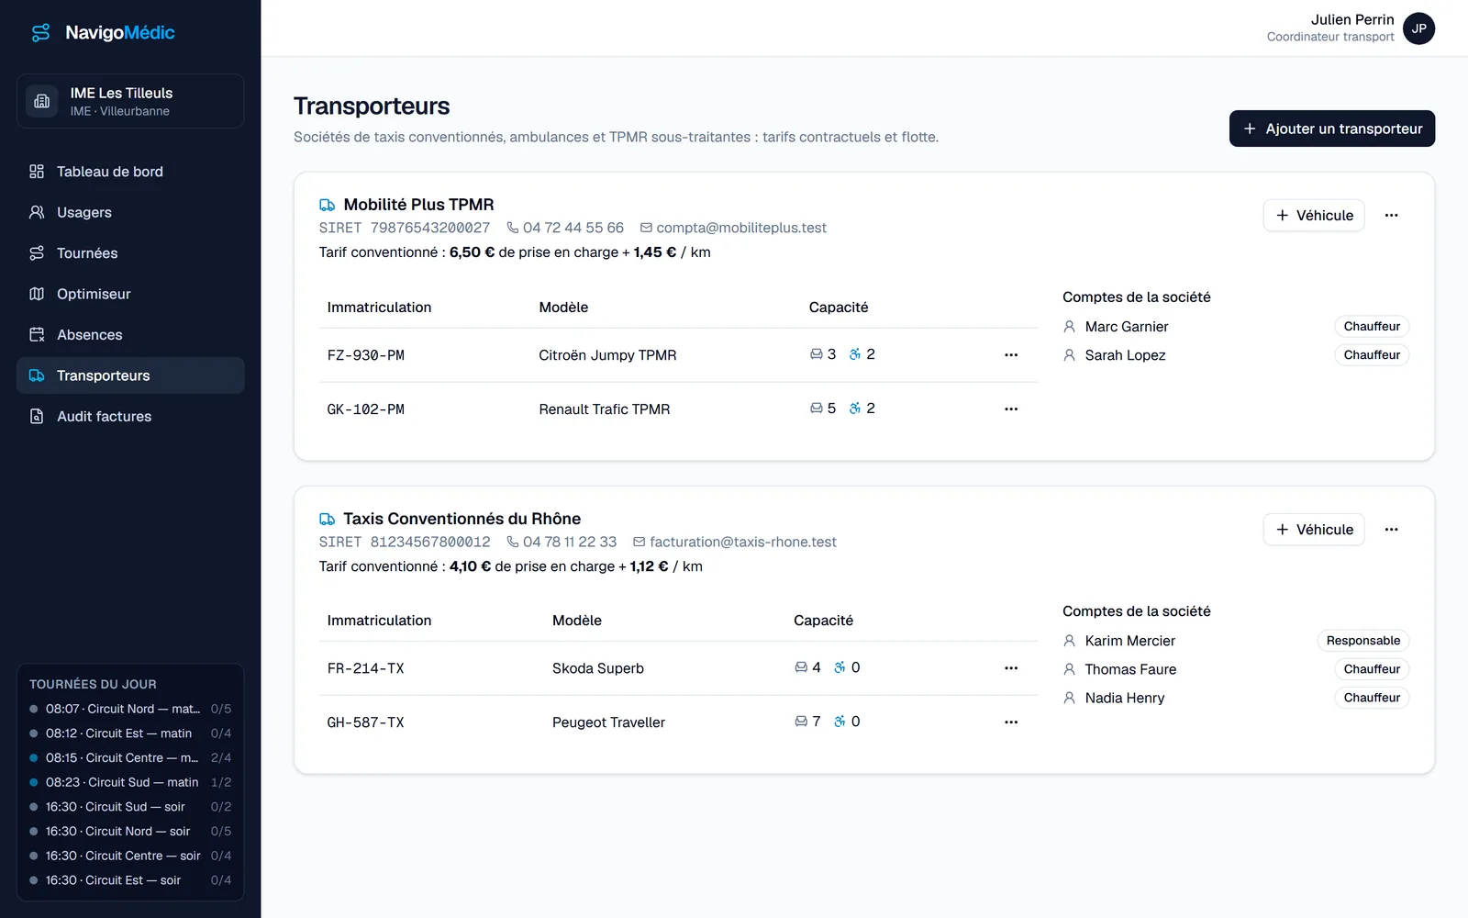Image resolution: width=1468 pixels, height=918 pixels.
Task: Open the Absences page
Action: (130, 335)
